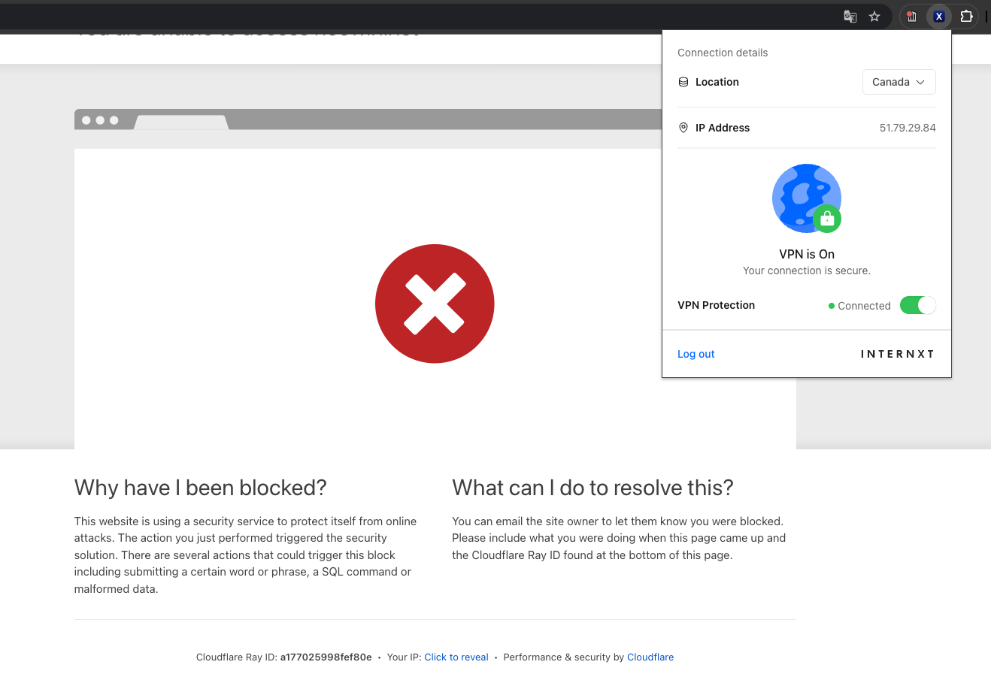Click the red blocked X error icon
The width and height of the screenshot is (991, 680).
pyautogui.click(x=435, y=304)
